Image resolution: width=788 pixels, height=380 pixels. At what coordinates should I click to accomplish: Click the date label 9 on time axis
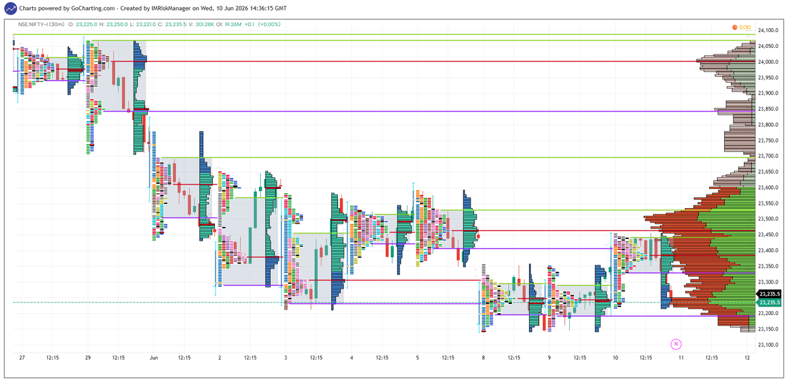549,358
